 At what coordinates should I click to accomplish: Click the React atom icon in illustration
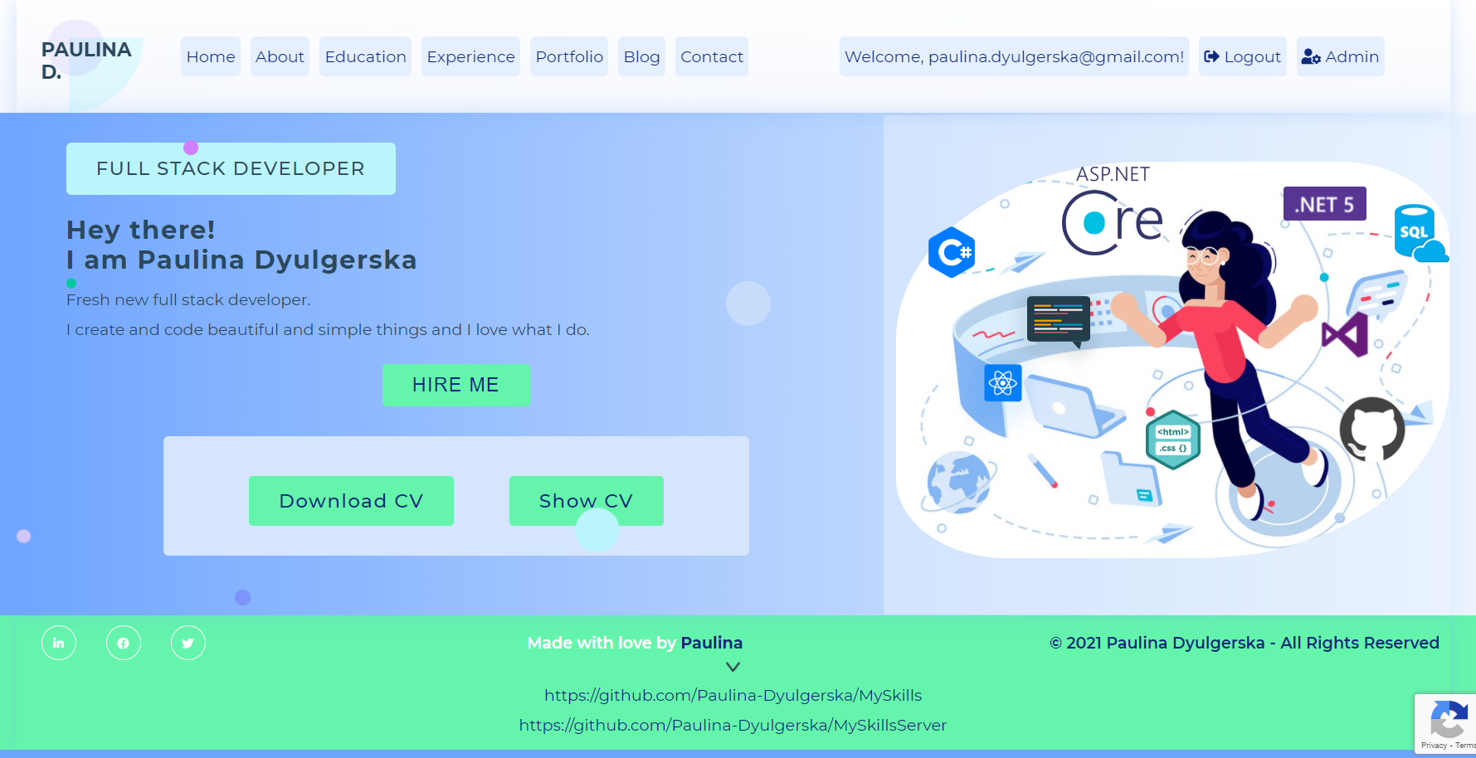pyautogui.click(x=1002, y=382)
